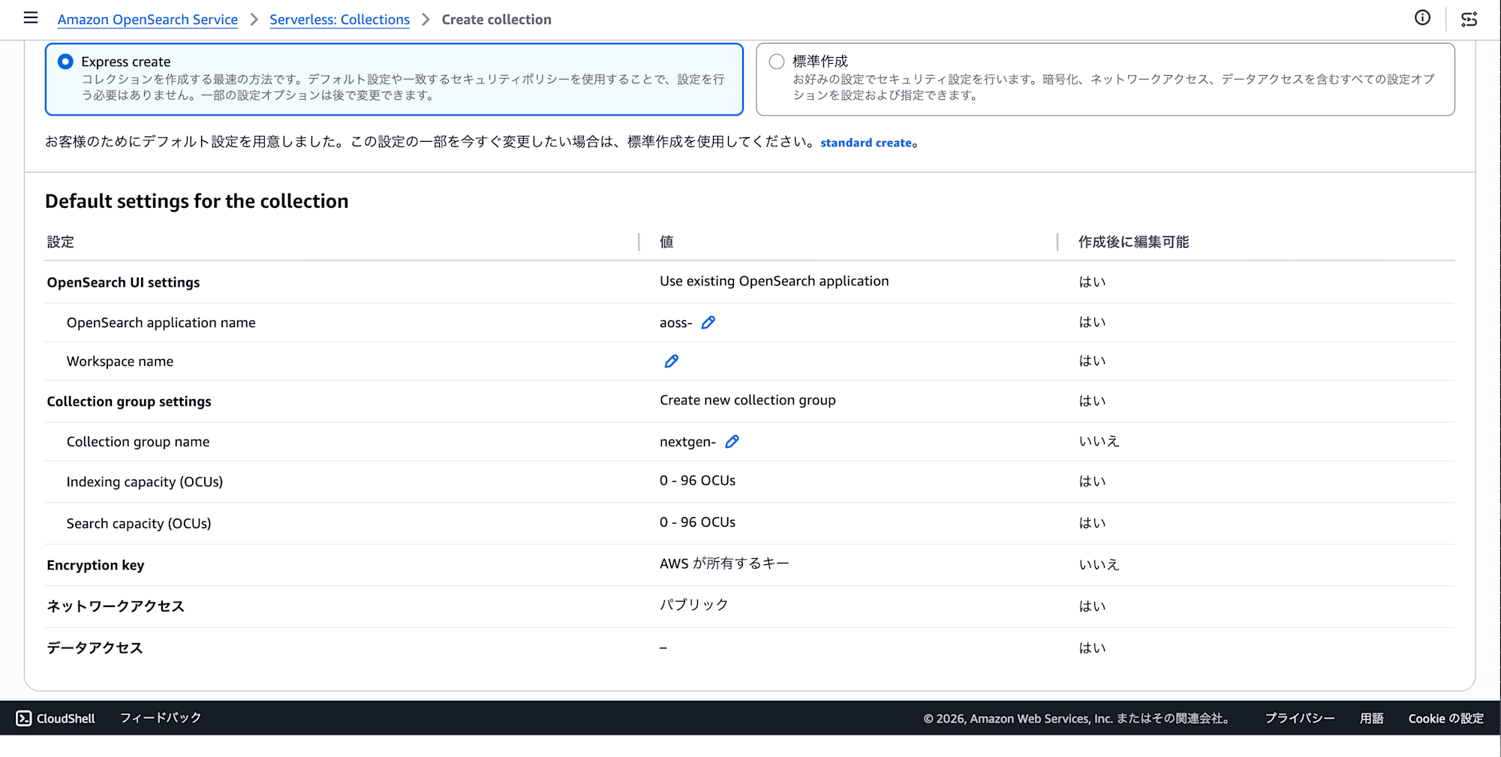Click the 設定 column header
Image resolution: width=1501 pixels, height=757 pixels.
coord(61,242)
